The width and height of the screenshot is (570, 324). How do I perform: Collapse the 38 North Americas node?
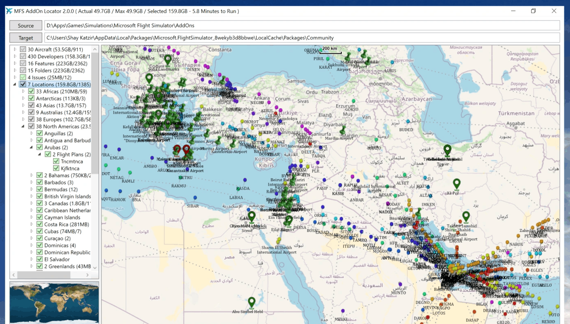click(23, 127)
